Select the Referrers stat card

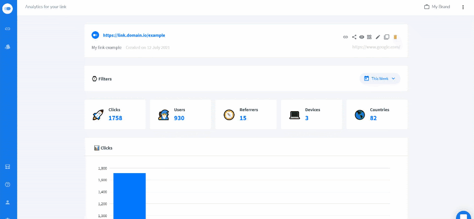pos(246,114)
